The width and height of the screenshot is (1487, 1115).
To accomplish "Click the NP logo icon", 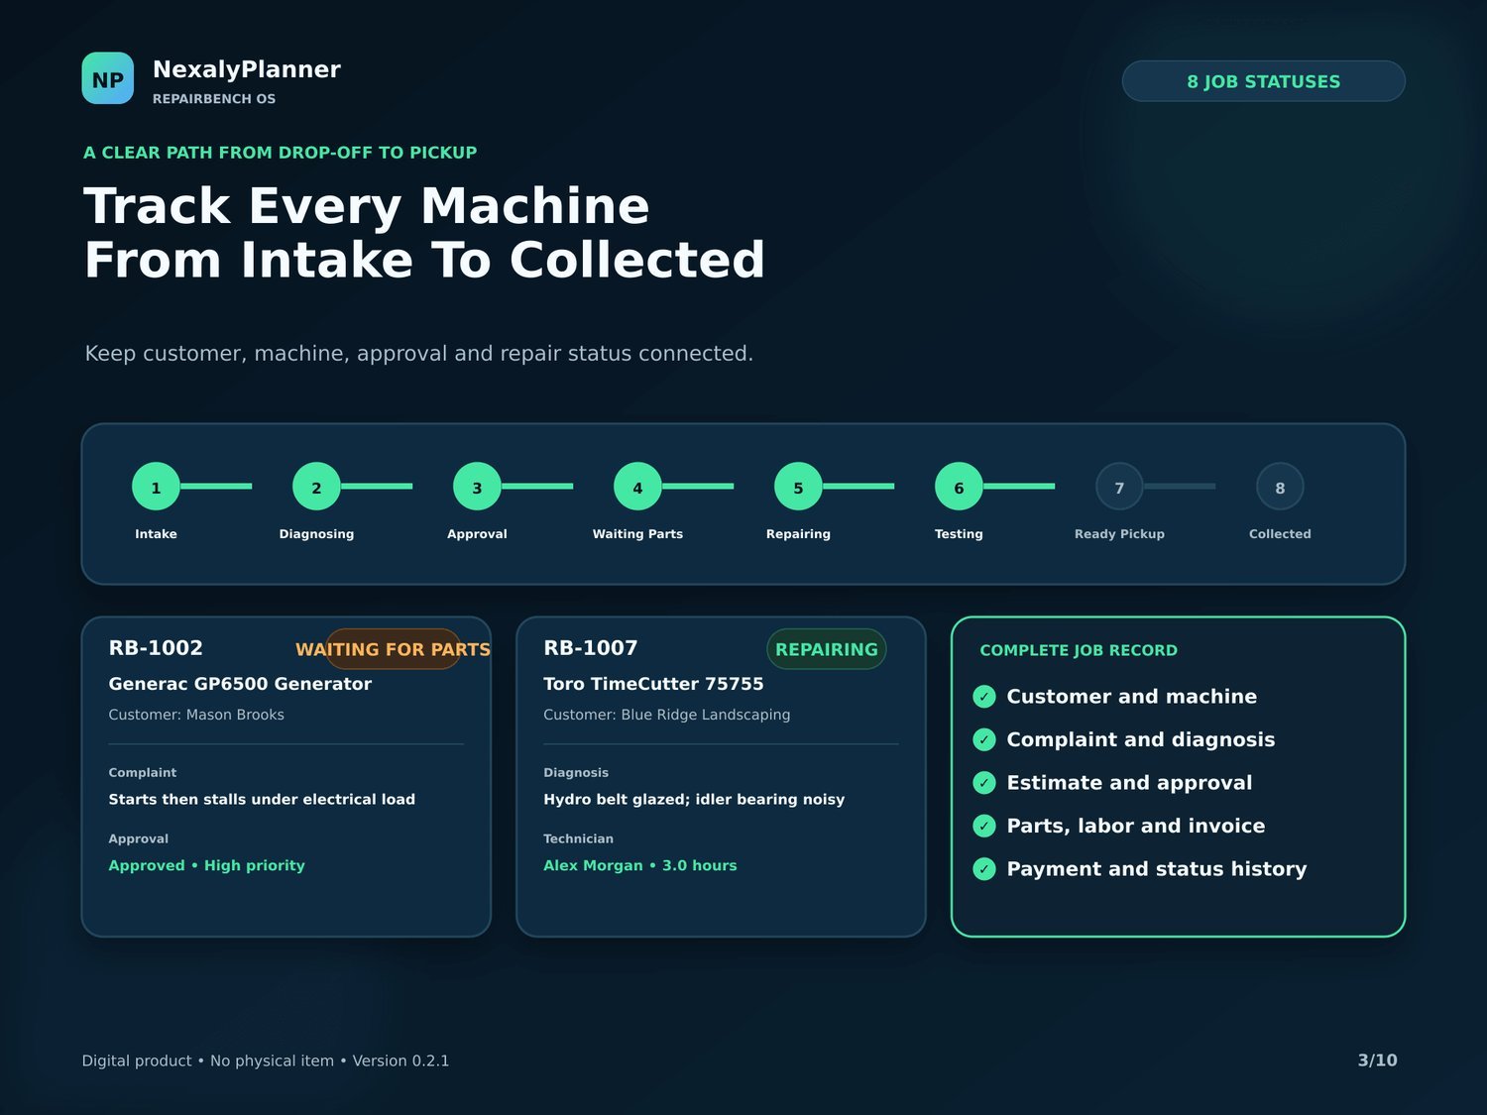I will [x=107, y=78].
